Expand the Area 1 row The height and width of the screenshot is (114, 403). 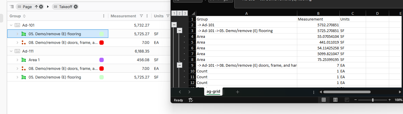point(17,60)
